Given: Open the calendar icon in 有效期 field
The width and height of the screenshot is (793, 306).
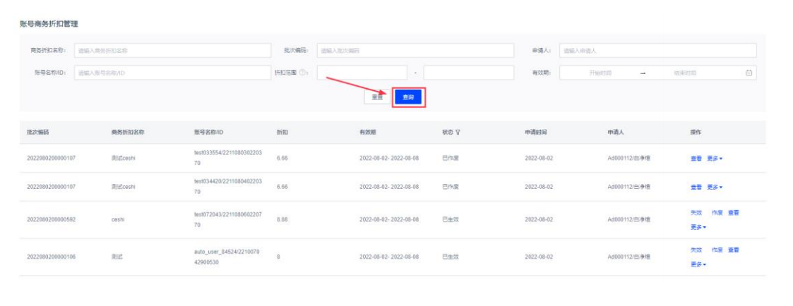Looking at the screenshot, I should coord(749,73).
